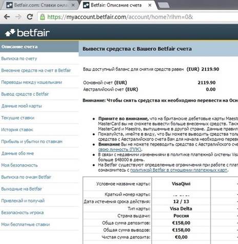The image size is (238, 244).
Task: Click the total deposits value €158,00
Action: pyautogui.click(x=181, y=223)
